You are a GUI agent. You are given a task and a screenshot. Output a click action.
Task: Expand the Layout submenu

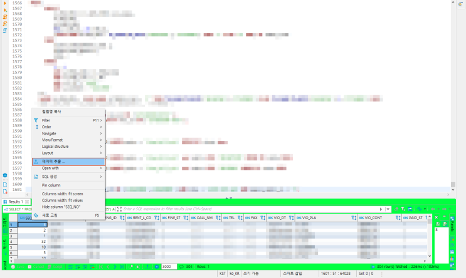click(68, 153)
